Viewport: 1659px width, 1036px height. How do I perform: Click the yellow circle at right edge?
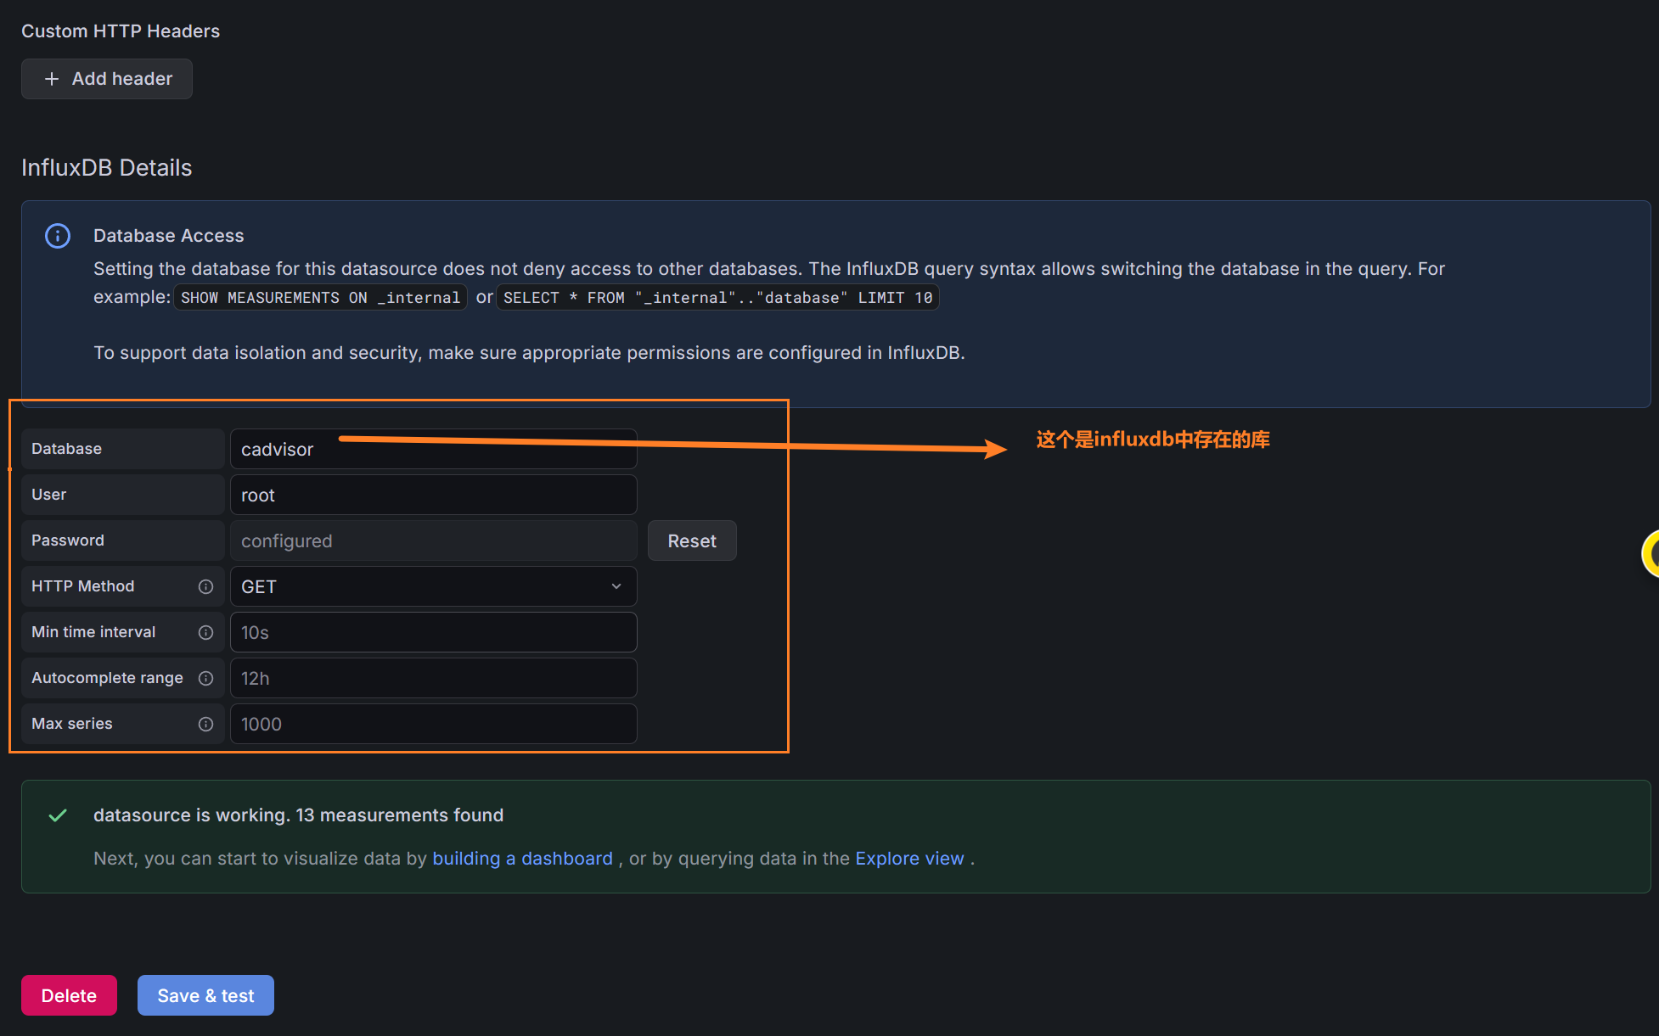[1651, 553]
